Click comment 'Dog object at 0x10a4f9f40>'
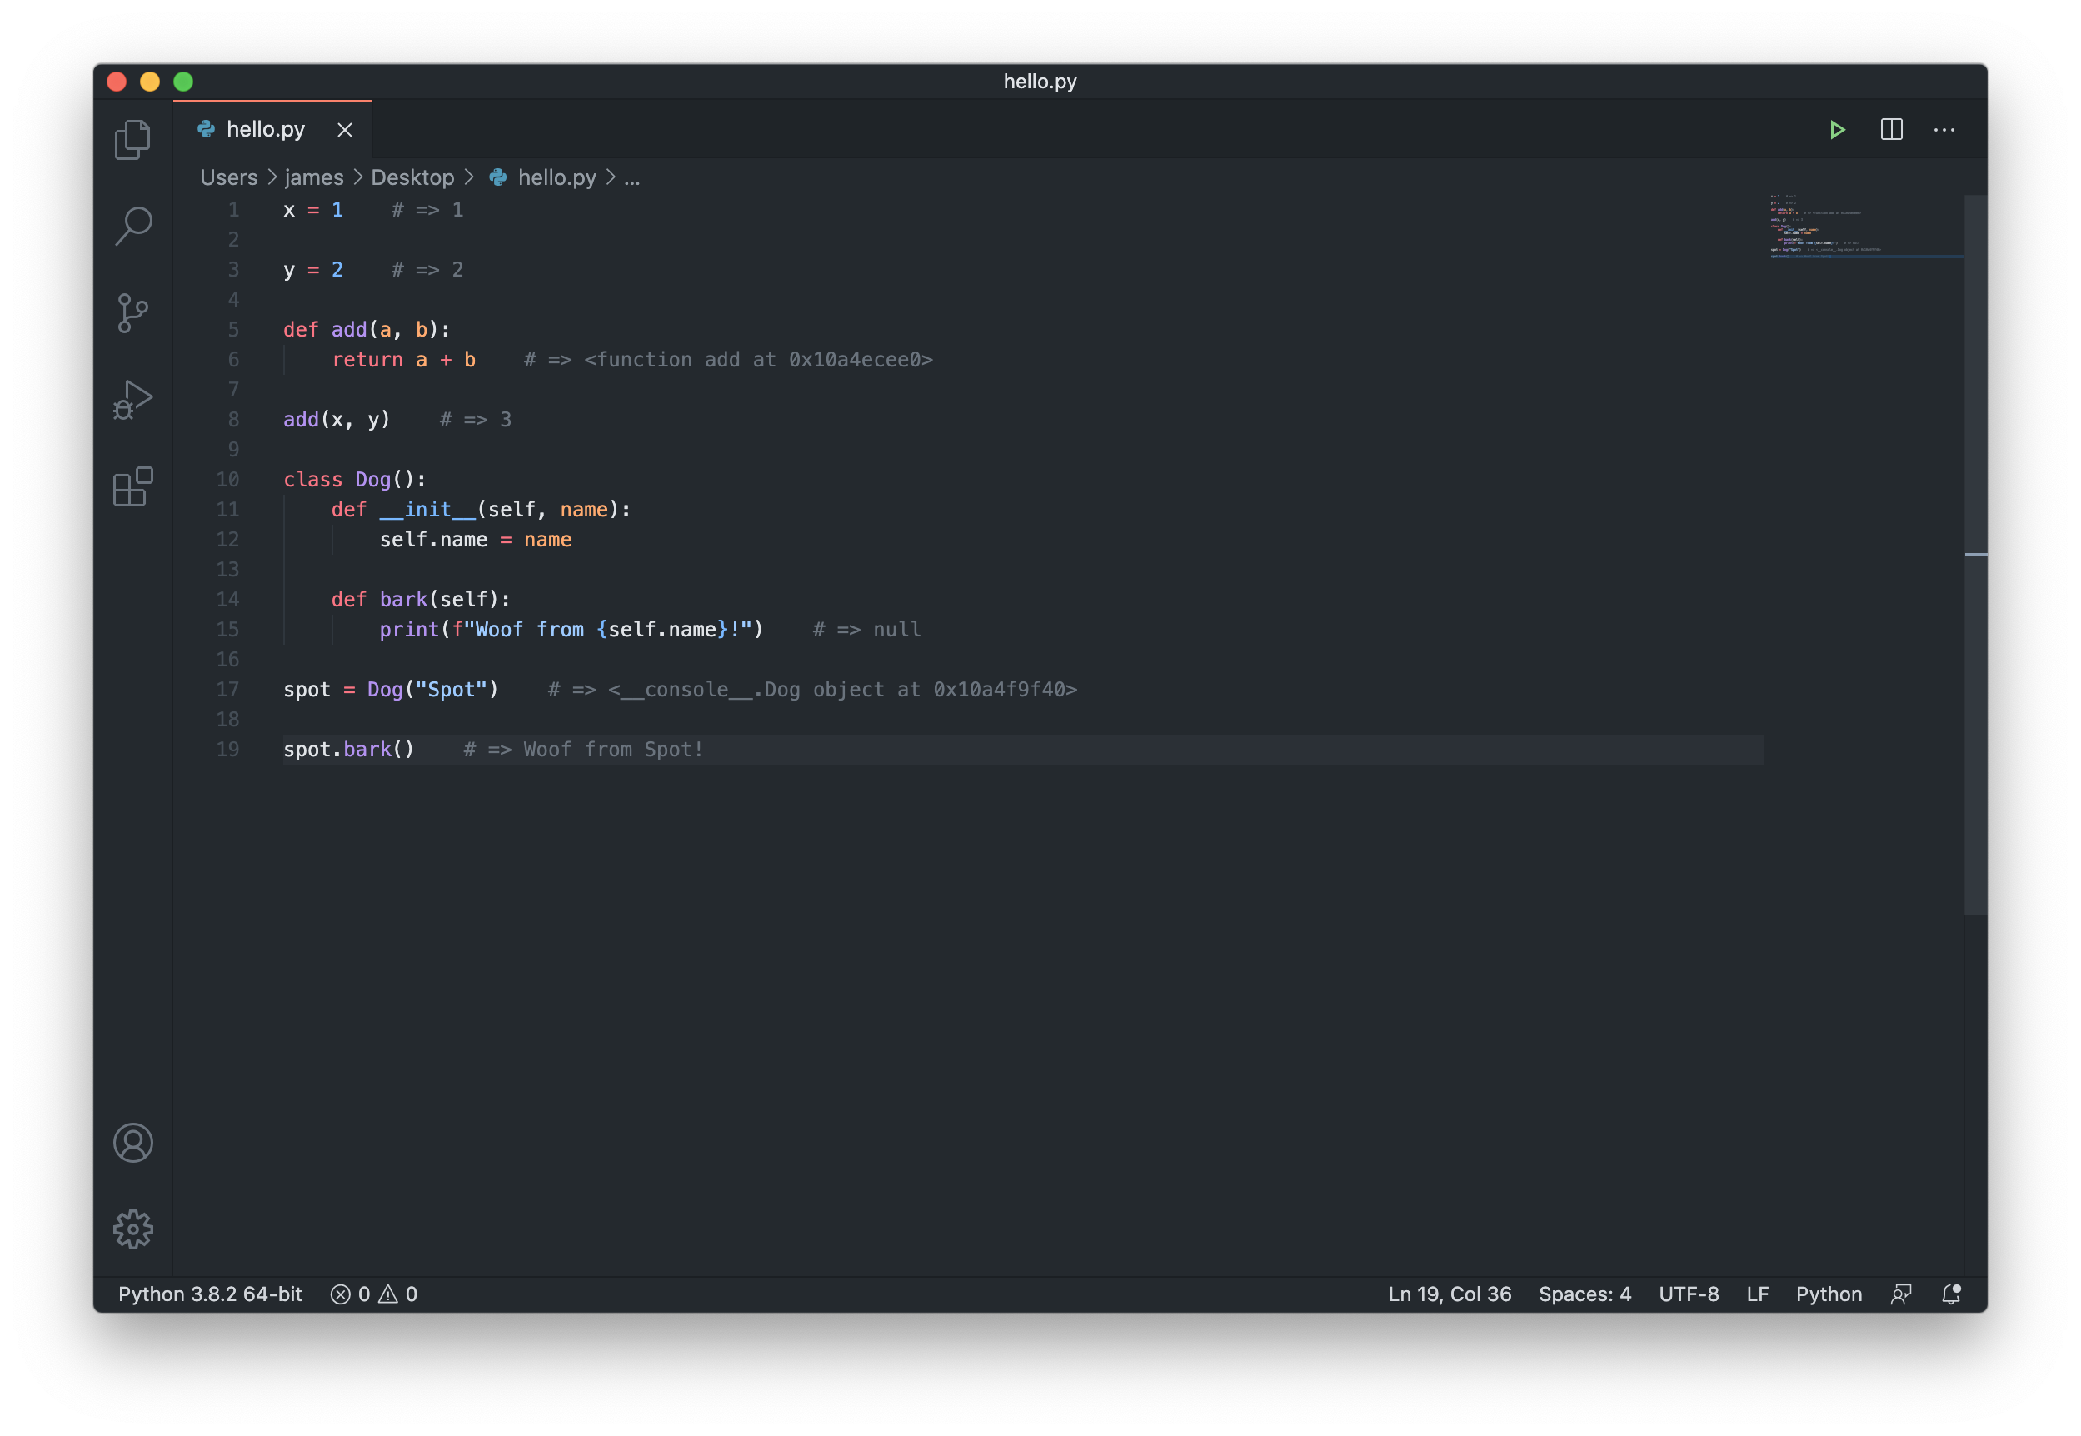Image resolution: width=2081 pixels, height=1436 pixels. [x=921, y=689]
